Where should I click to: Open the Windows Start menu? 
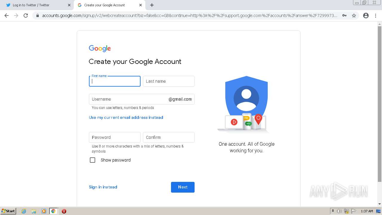pyautogui.click(x=8, y=211)
